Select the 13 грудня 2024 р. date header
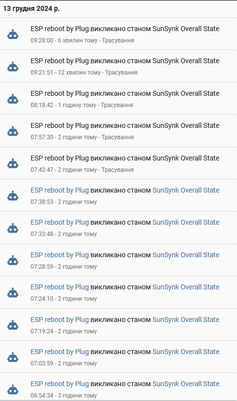This screenshot has width=237, height=401. [32, 9]
